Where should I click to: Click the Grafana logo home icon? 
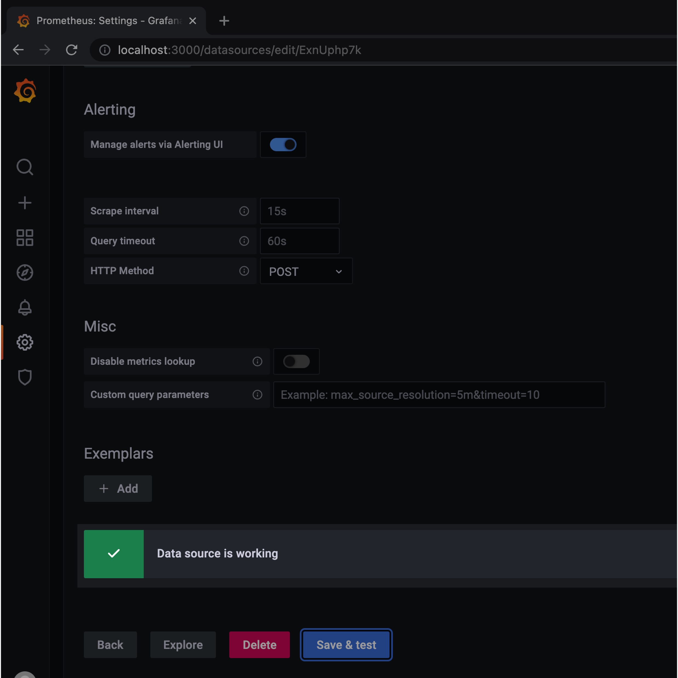point(25,91)
